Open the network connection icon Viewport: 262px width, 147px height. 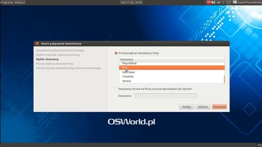tap(228, 2)
